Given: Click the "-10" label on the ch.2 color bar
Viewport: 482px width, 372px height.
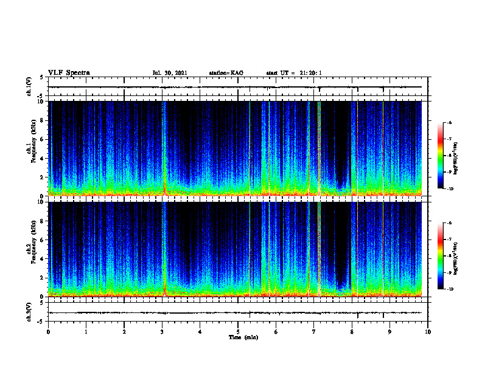Looking at the screenshot, I should [x=450, y=289].
